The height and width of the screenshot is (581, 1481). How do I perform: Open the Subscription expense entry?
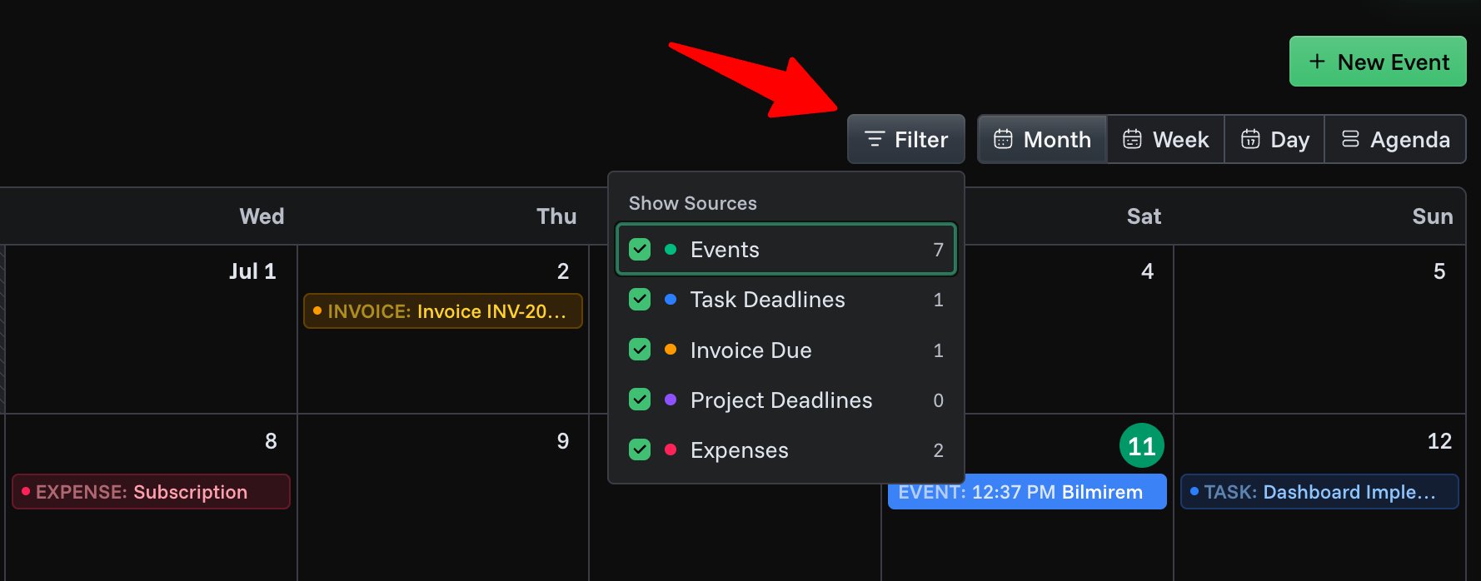[151, 492]
